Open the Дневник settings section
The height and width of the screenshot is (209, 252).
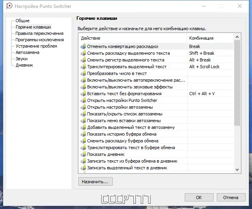24,65
